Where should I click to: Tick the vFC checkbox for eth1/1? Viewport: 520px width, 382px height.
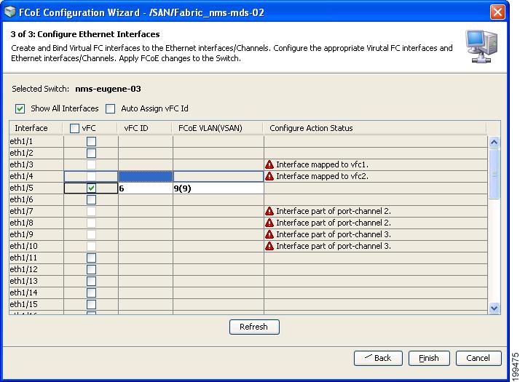point(91,141)
